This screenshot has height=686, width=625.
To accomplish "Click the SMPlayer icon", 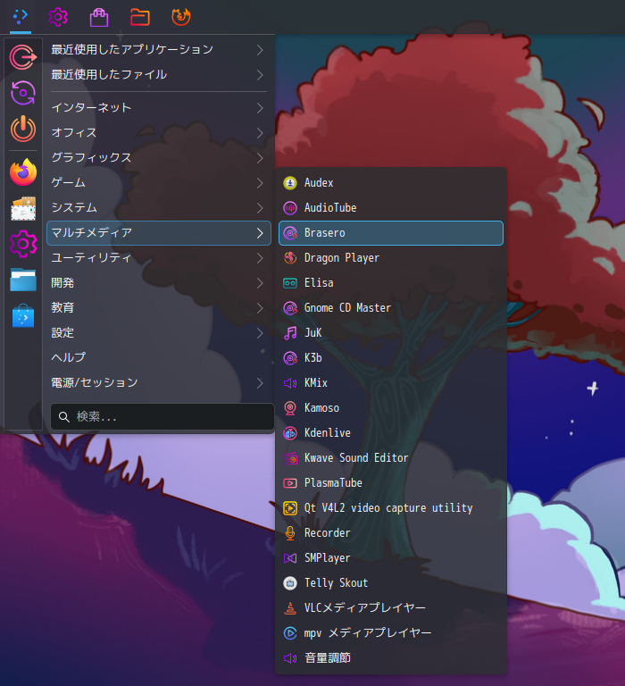I will (290, 558).
